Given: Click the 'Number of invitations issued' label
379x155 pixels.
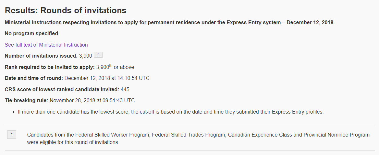Looking at the screenshot, I should [41, 56].
